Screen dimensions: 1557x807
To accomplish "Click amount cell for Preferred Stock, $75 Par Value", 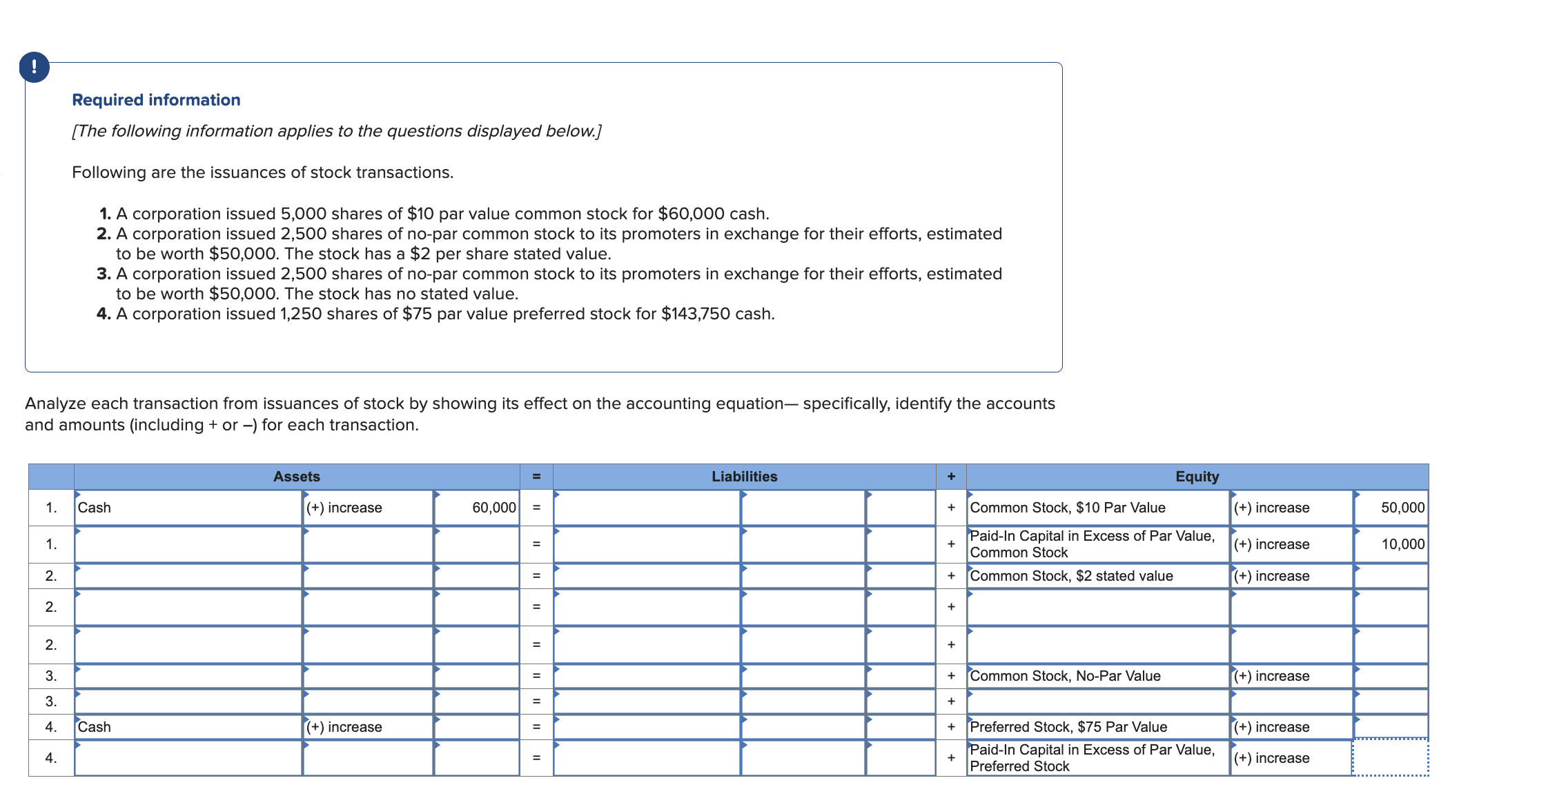I will (x=1390, y=727).
